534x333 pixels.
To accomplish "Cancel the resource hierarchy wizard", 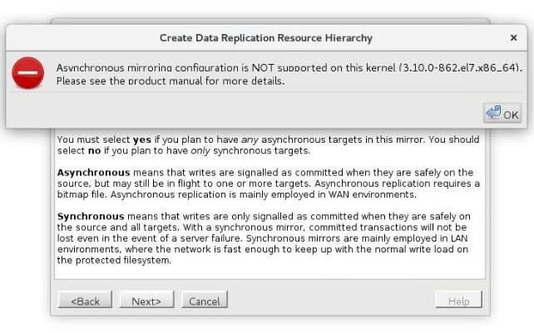I will coord(204,301).
